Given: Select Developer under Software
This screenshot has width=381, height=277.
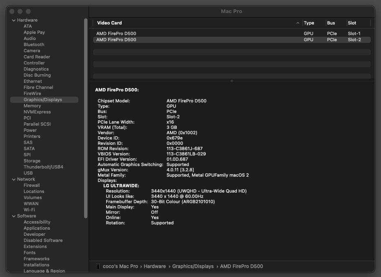Looking at the screenshot, I should coord(34,234).
